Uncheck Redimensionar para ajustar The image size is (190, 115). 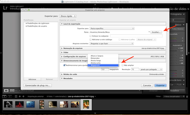(x=64, y=65)
